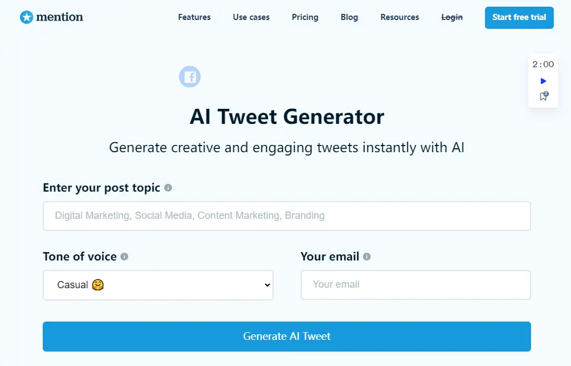Click the 2:00 timer display
Screen dimensions: 571x366
point(543,64)
